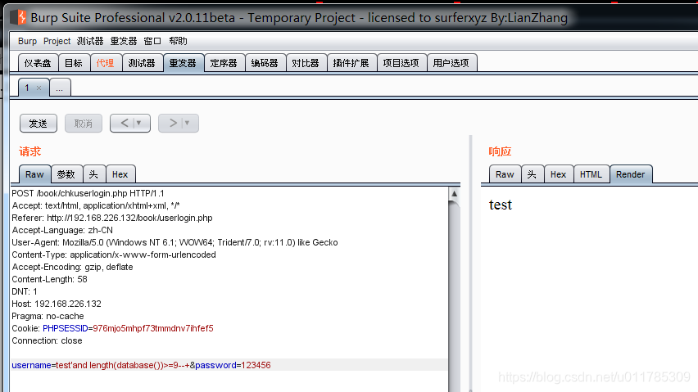
Task: Switch to the 代理 tab
Action: pos(106,63)
